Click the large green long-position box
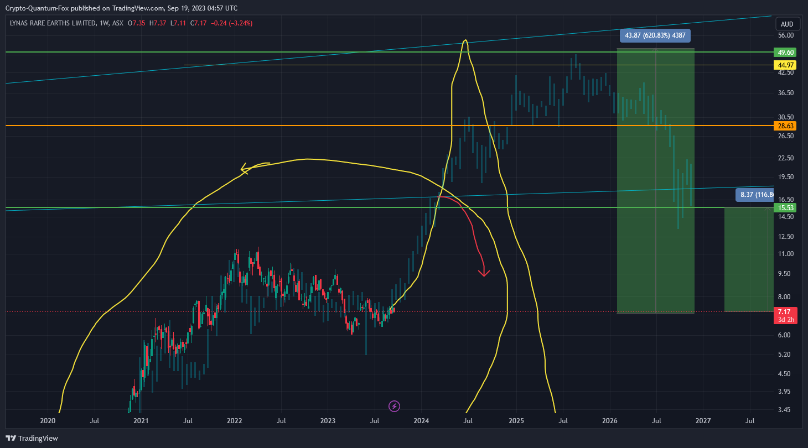 tap(655, 181)
